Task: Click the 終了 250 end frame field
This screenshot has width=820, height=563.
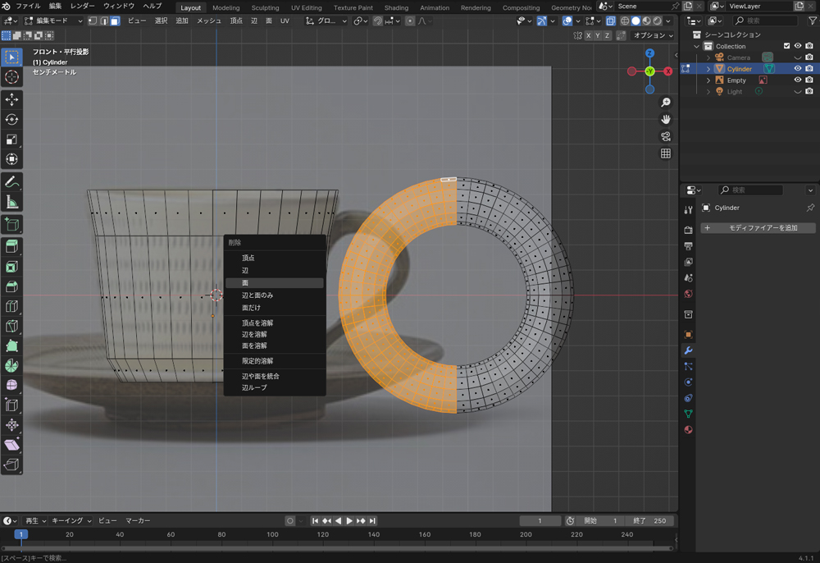Action: pyautogui.click(x=651, y=521)
